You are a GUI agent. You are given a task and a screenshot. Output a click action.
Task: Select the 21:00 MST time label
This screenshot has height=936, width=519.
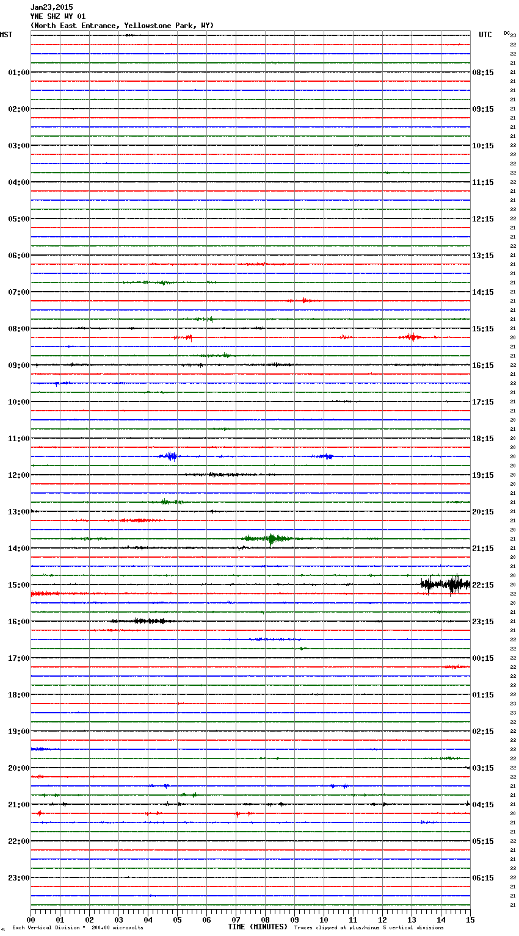click(x=19, y=805)
